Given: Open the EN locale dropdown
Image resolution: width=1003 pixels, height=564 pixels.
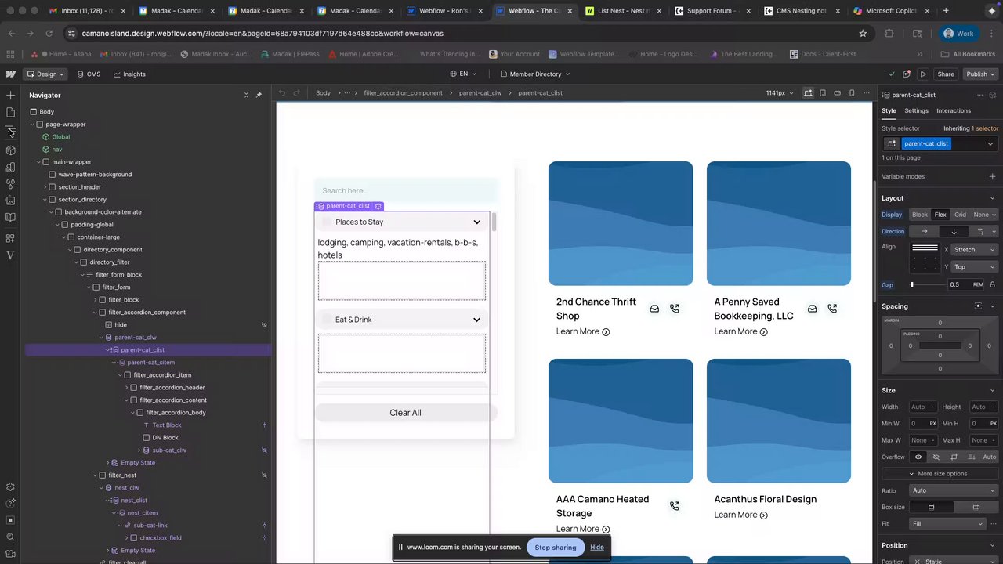Looking at the screenshot, I should [x=463, y=74].
